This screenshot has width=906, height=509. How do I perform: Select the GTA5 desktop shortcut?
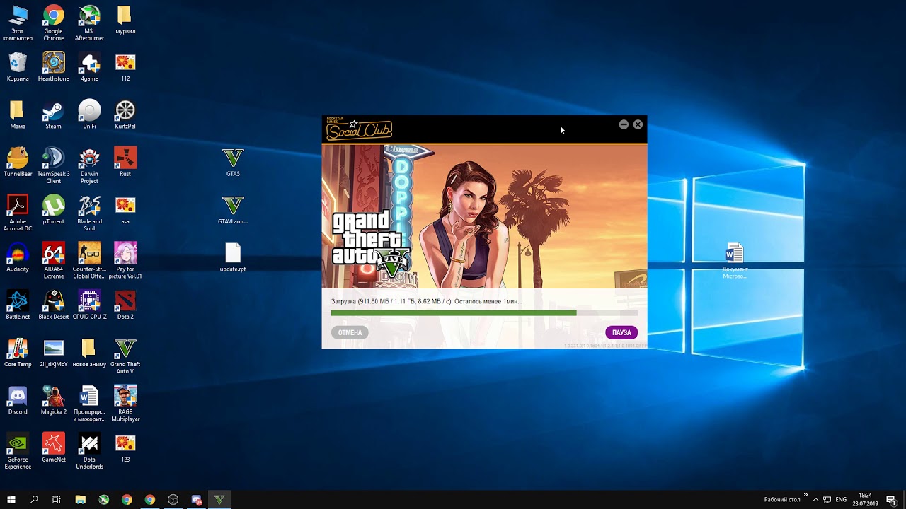point(233,163)
